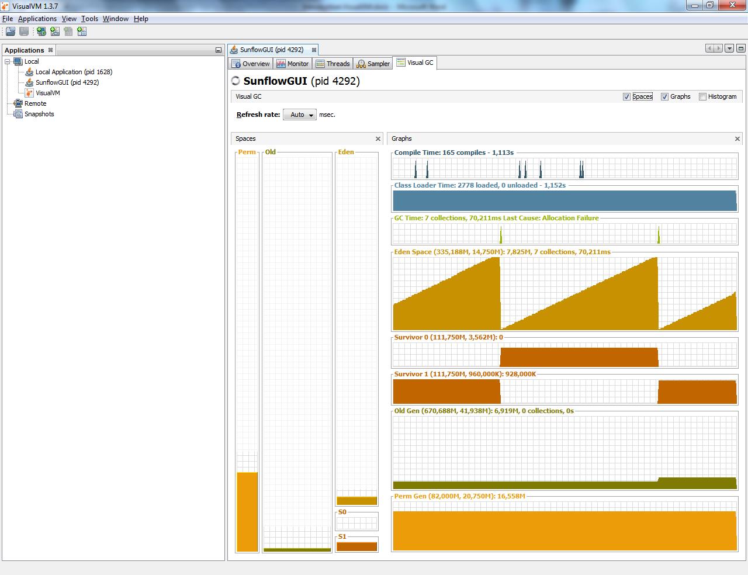
Task: Switch to the Monitor tab
Action: point(293,64)
